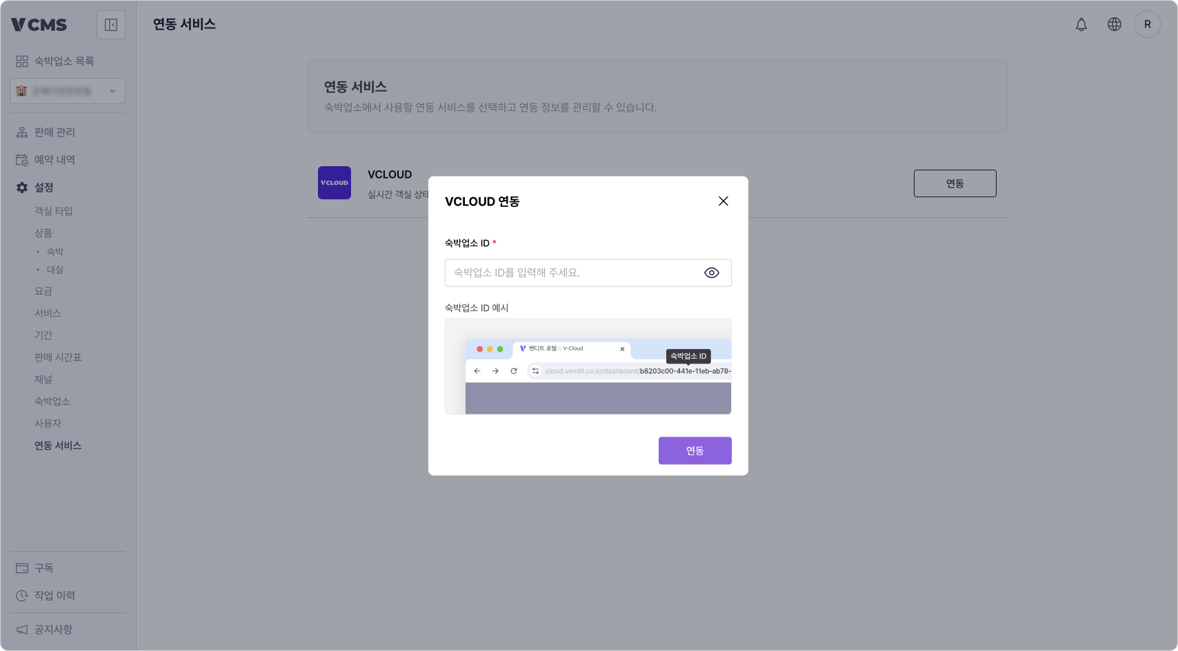
Task: Click the 숙박업소 ID example screenshot
Action: click(x=588, y=365)
